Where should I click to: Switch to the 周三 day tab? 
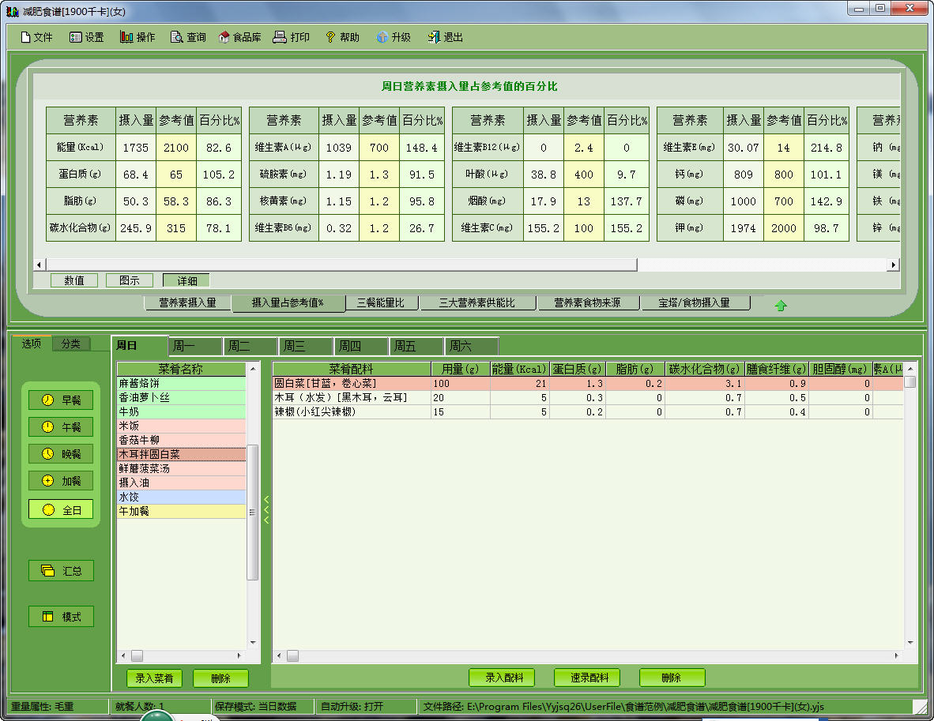pyautogui.click(x=304, y=346)
